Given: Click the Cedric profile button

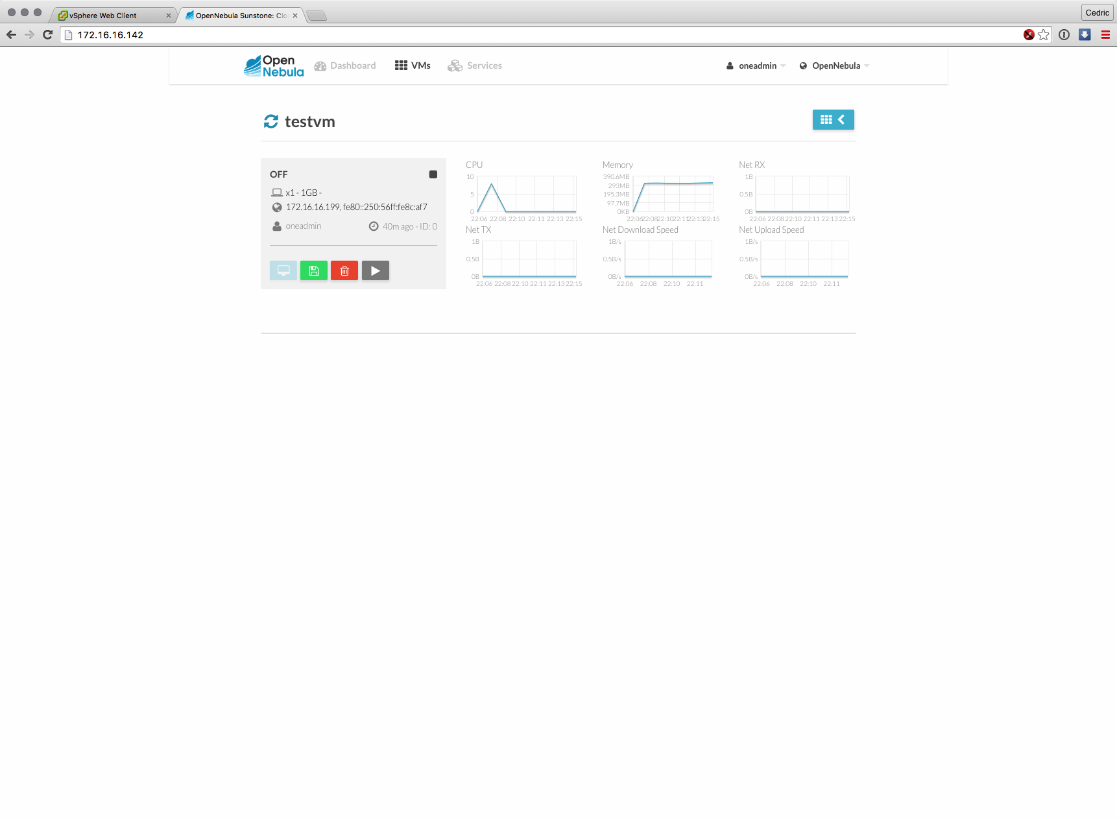Looking at the screenshot, I should click(1097, 12).
